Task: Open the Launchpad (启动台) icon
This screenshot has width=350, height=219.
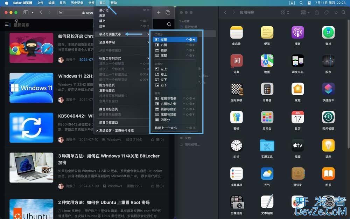Action: click(x=267, y=117)
